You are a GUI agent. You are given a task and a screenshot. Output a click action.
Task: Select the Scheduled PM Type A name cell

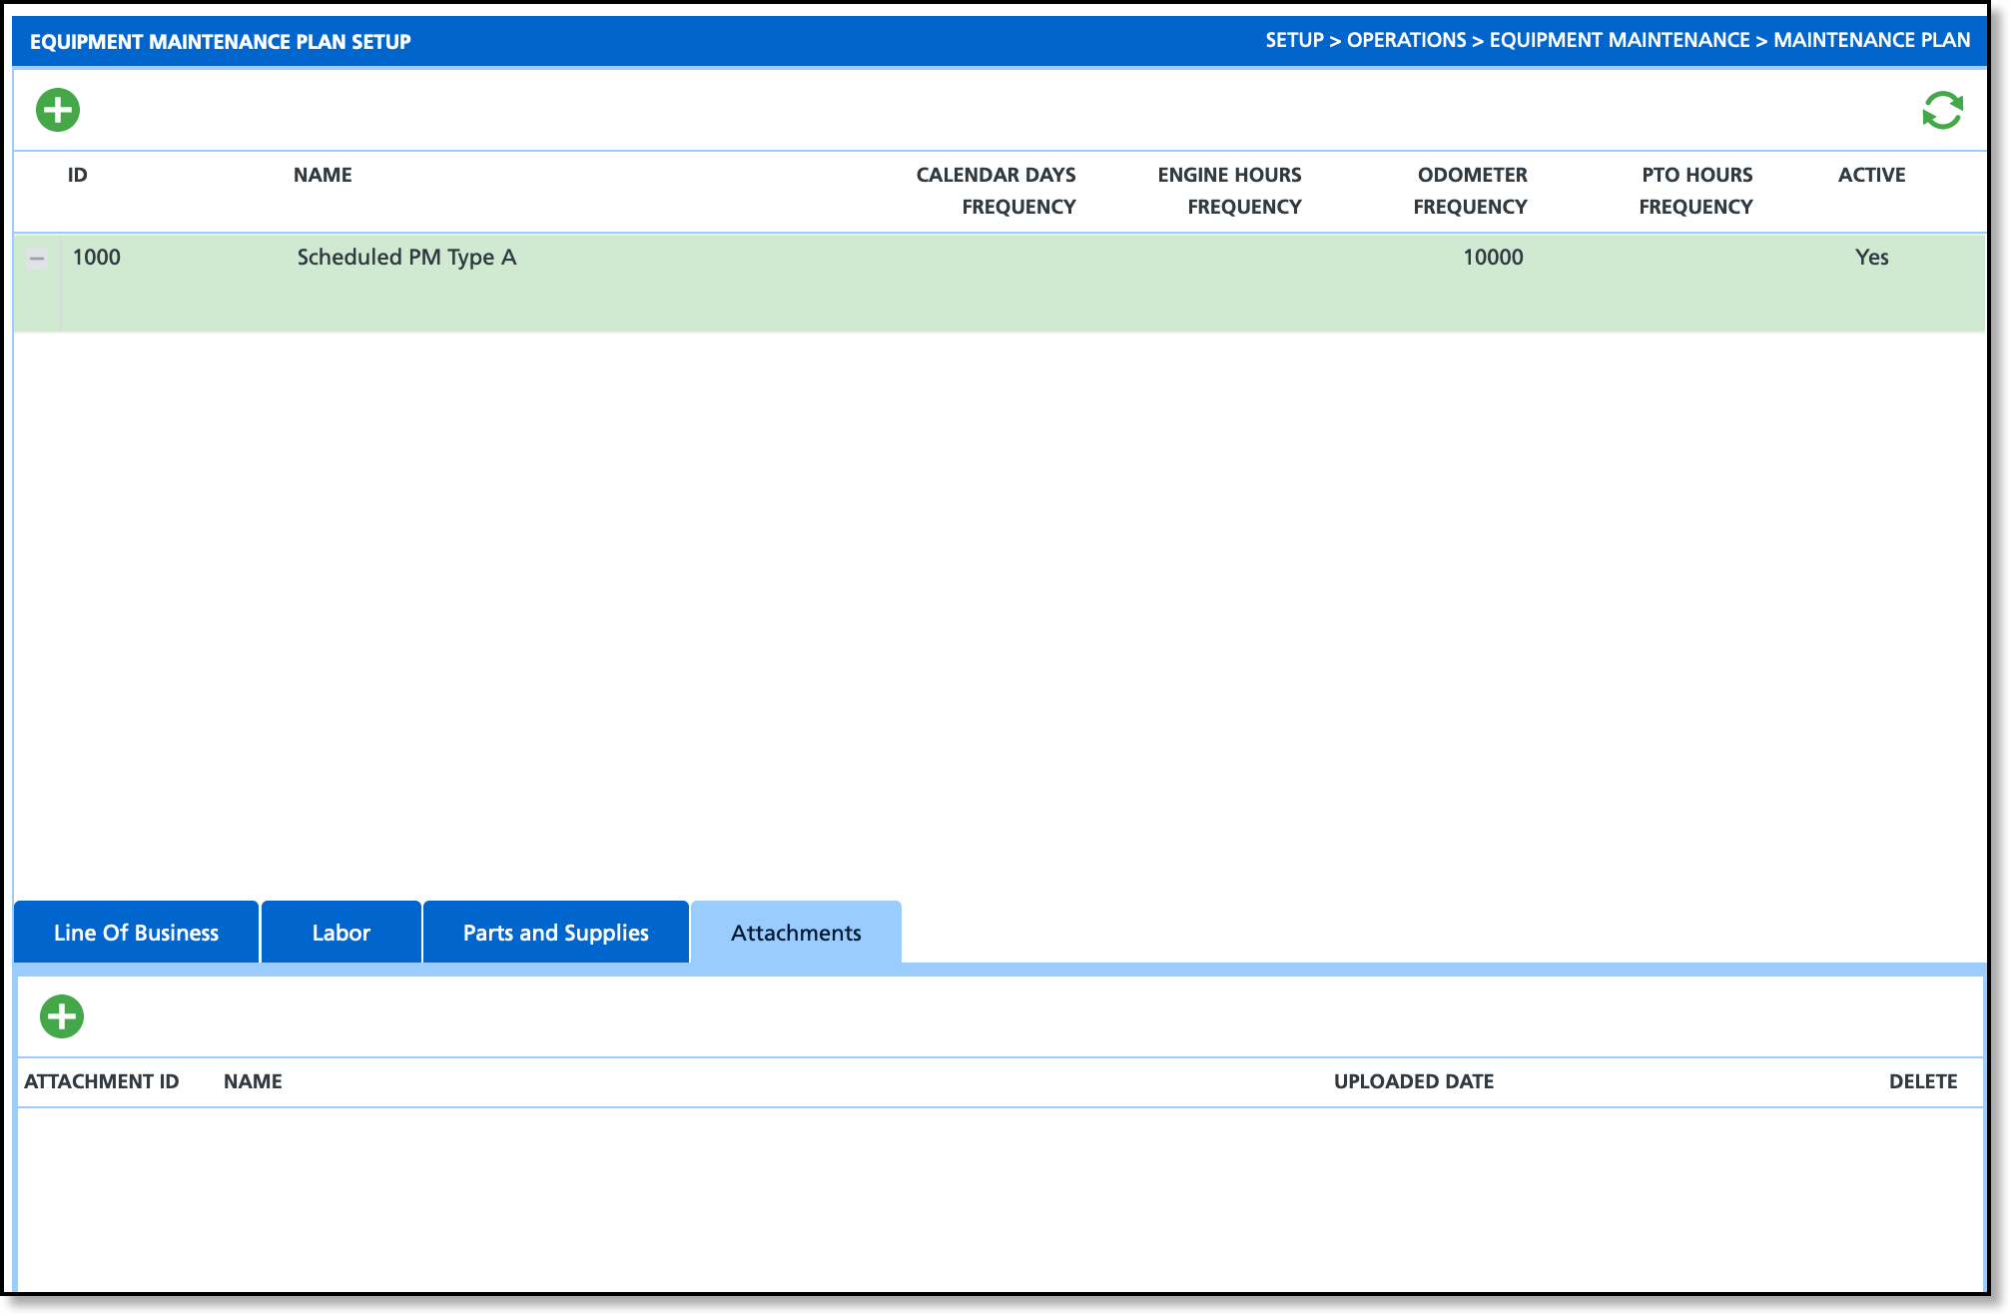coord(406,258)
